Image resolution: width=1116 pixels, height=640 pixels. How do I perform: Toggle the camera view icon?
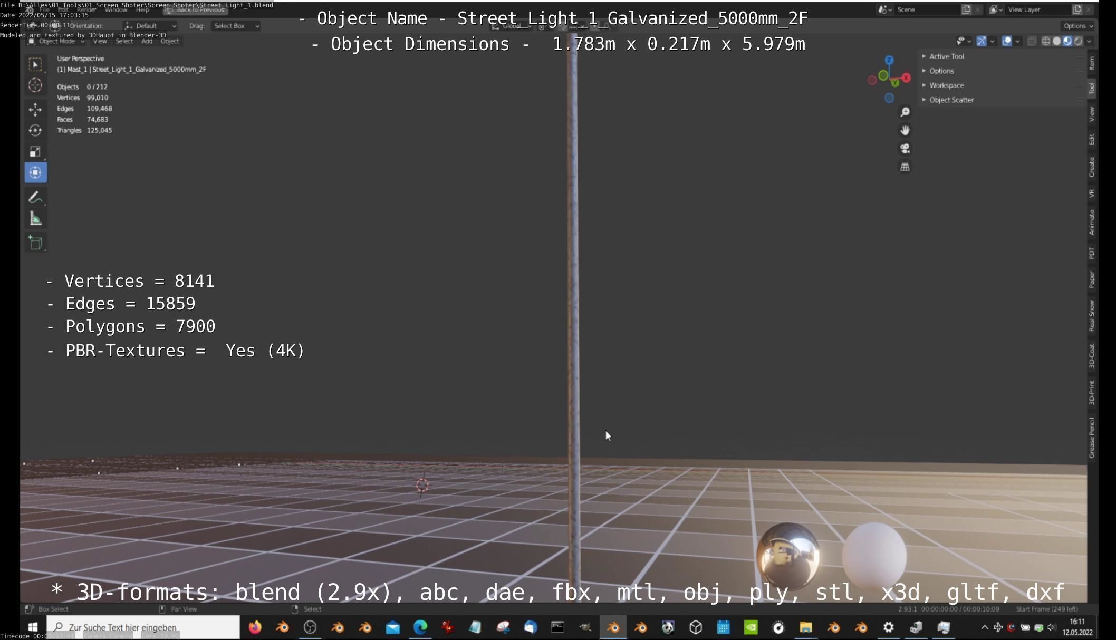[905, 149]
